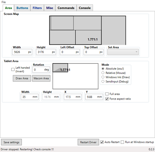Click the Left Offset input field
155x152 pixels.
70,52
